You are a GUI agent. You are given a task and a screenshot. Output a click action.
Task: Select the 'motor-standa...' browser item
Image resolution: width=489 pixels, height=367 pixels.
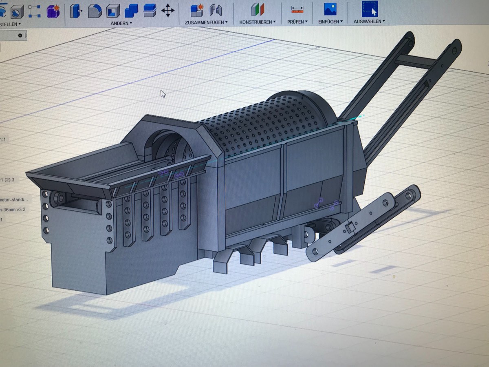14,200
